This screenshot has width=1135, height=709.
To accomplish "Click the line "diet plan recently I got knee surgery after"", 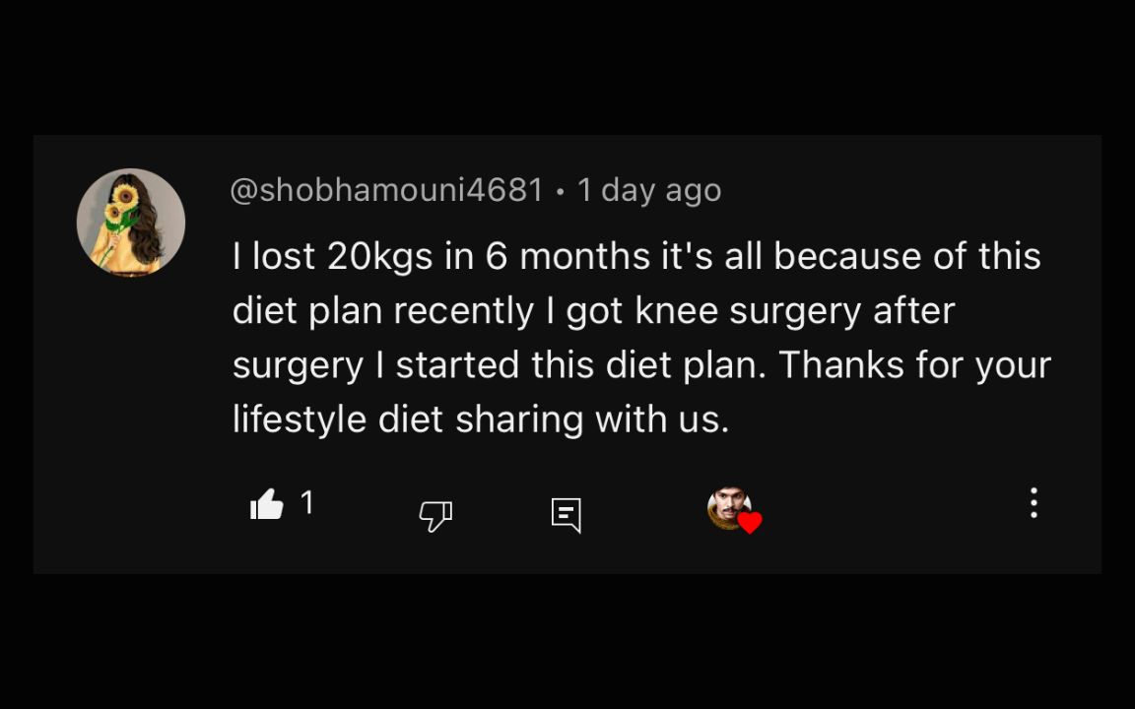I will (x=593, y=311).
